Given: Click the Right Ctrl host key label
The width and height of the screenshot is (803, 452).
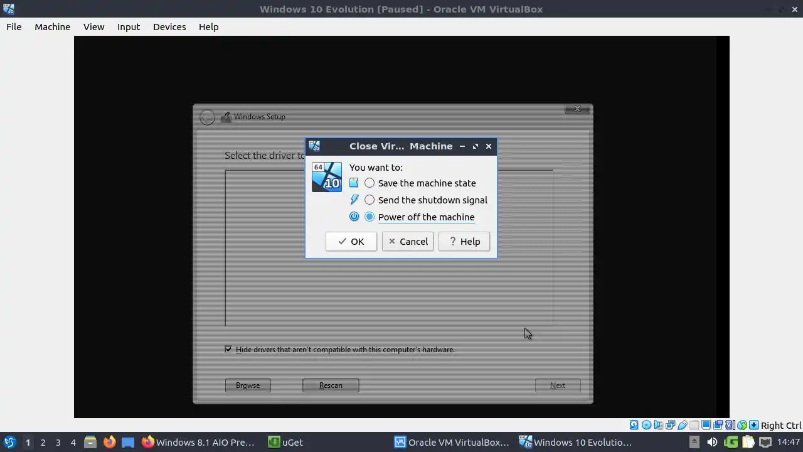Looking at the screenshot, I should click(781, 425).
